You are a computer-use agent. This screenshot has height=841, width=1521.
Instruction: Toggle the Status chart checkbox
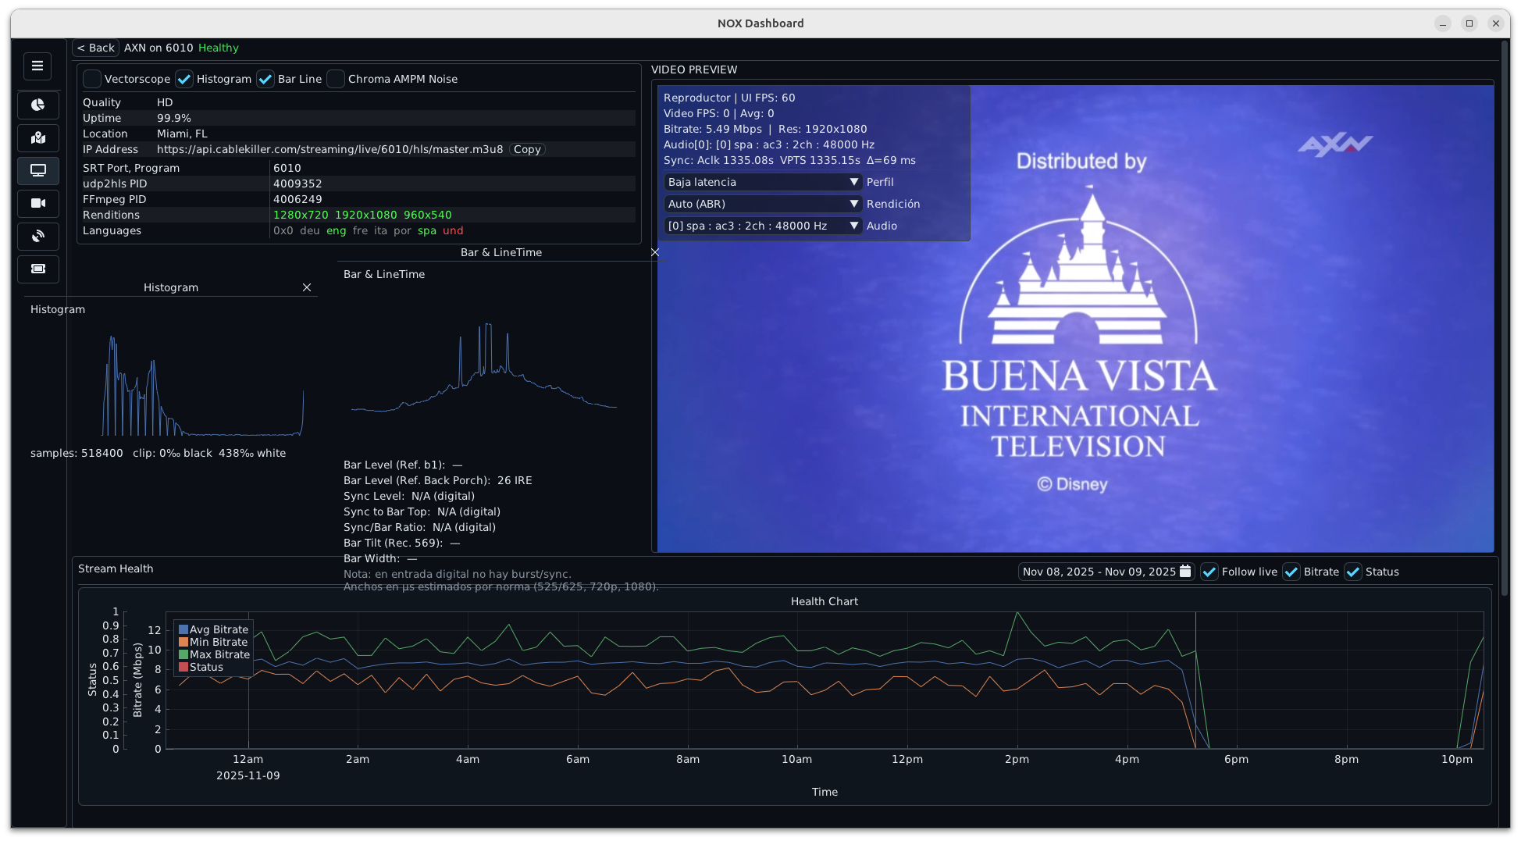(x=1353, y=572)
